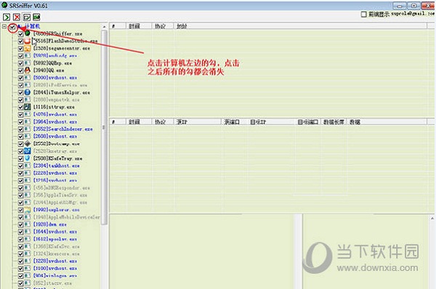Start capturing with the green play icon

[x=7, y=17]
